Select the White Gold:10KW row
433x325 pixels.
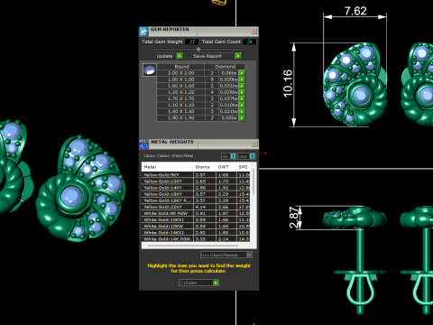(196, 227)
